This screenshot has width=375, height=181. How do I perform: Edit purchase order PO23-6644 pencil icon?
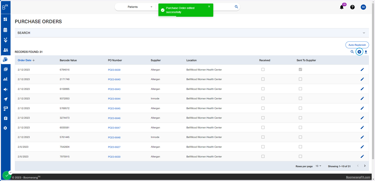pyautogui.click(x=362, y=98)
